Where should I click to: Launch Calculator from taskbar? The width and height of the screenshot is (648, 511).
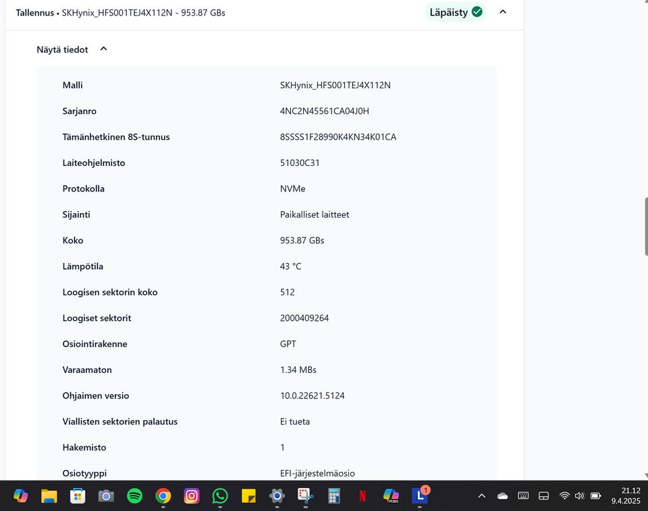point(334,495)
